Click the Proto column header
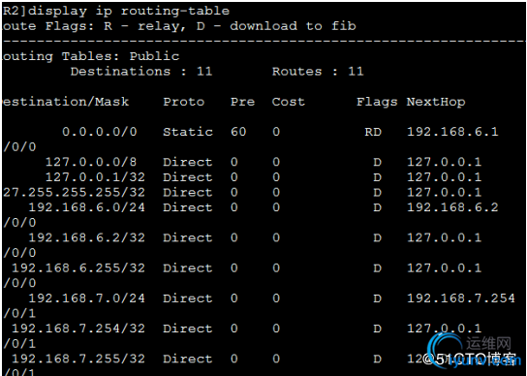The height and width of the screenshot is (376, 527). [x=184, y=102]
